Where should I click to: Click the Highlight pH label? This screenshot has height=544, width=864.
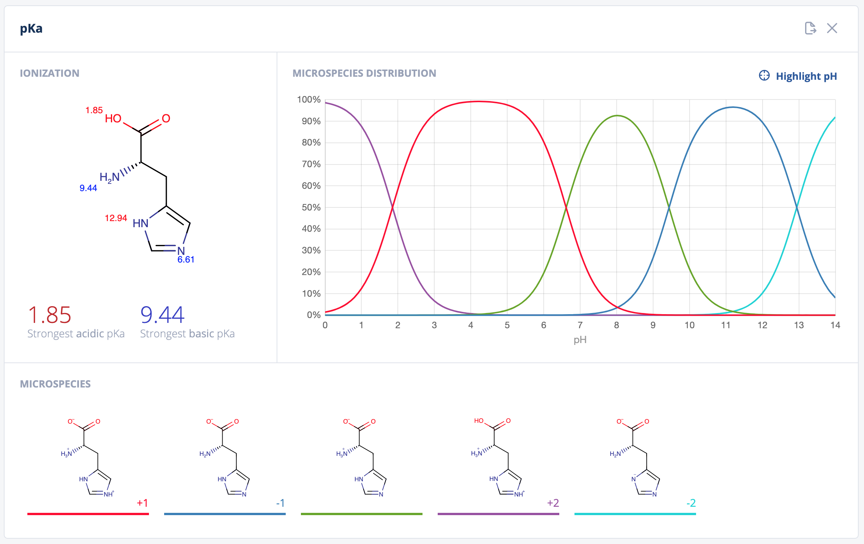(x=806, y=76)
